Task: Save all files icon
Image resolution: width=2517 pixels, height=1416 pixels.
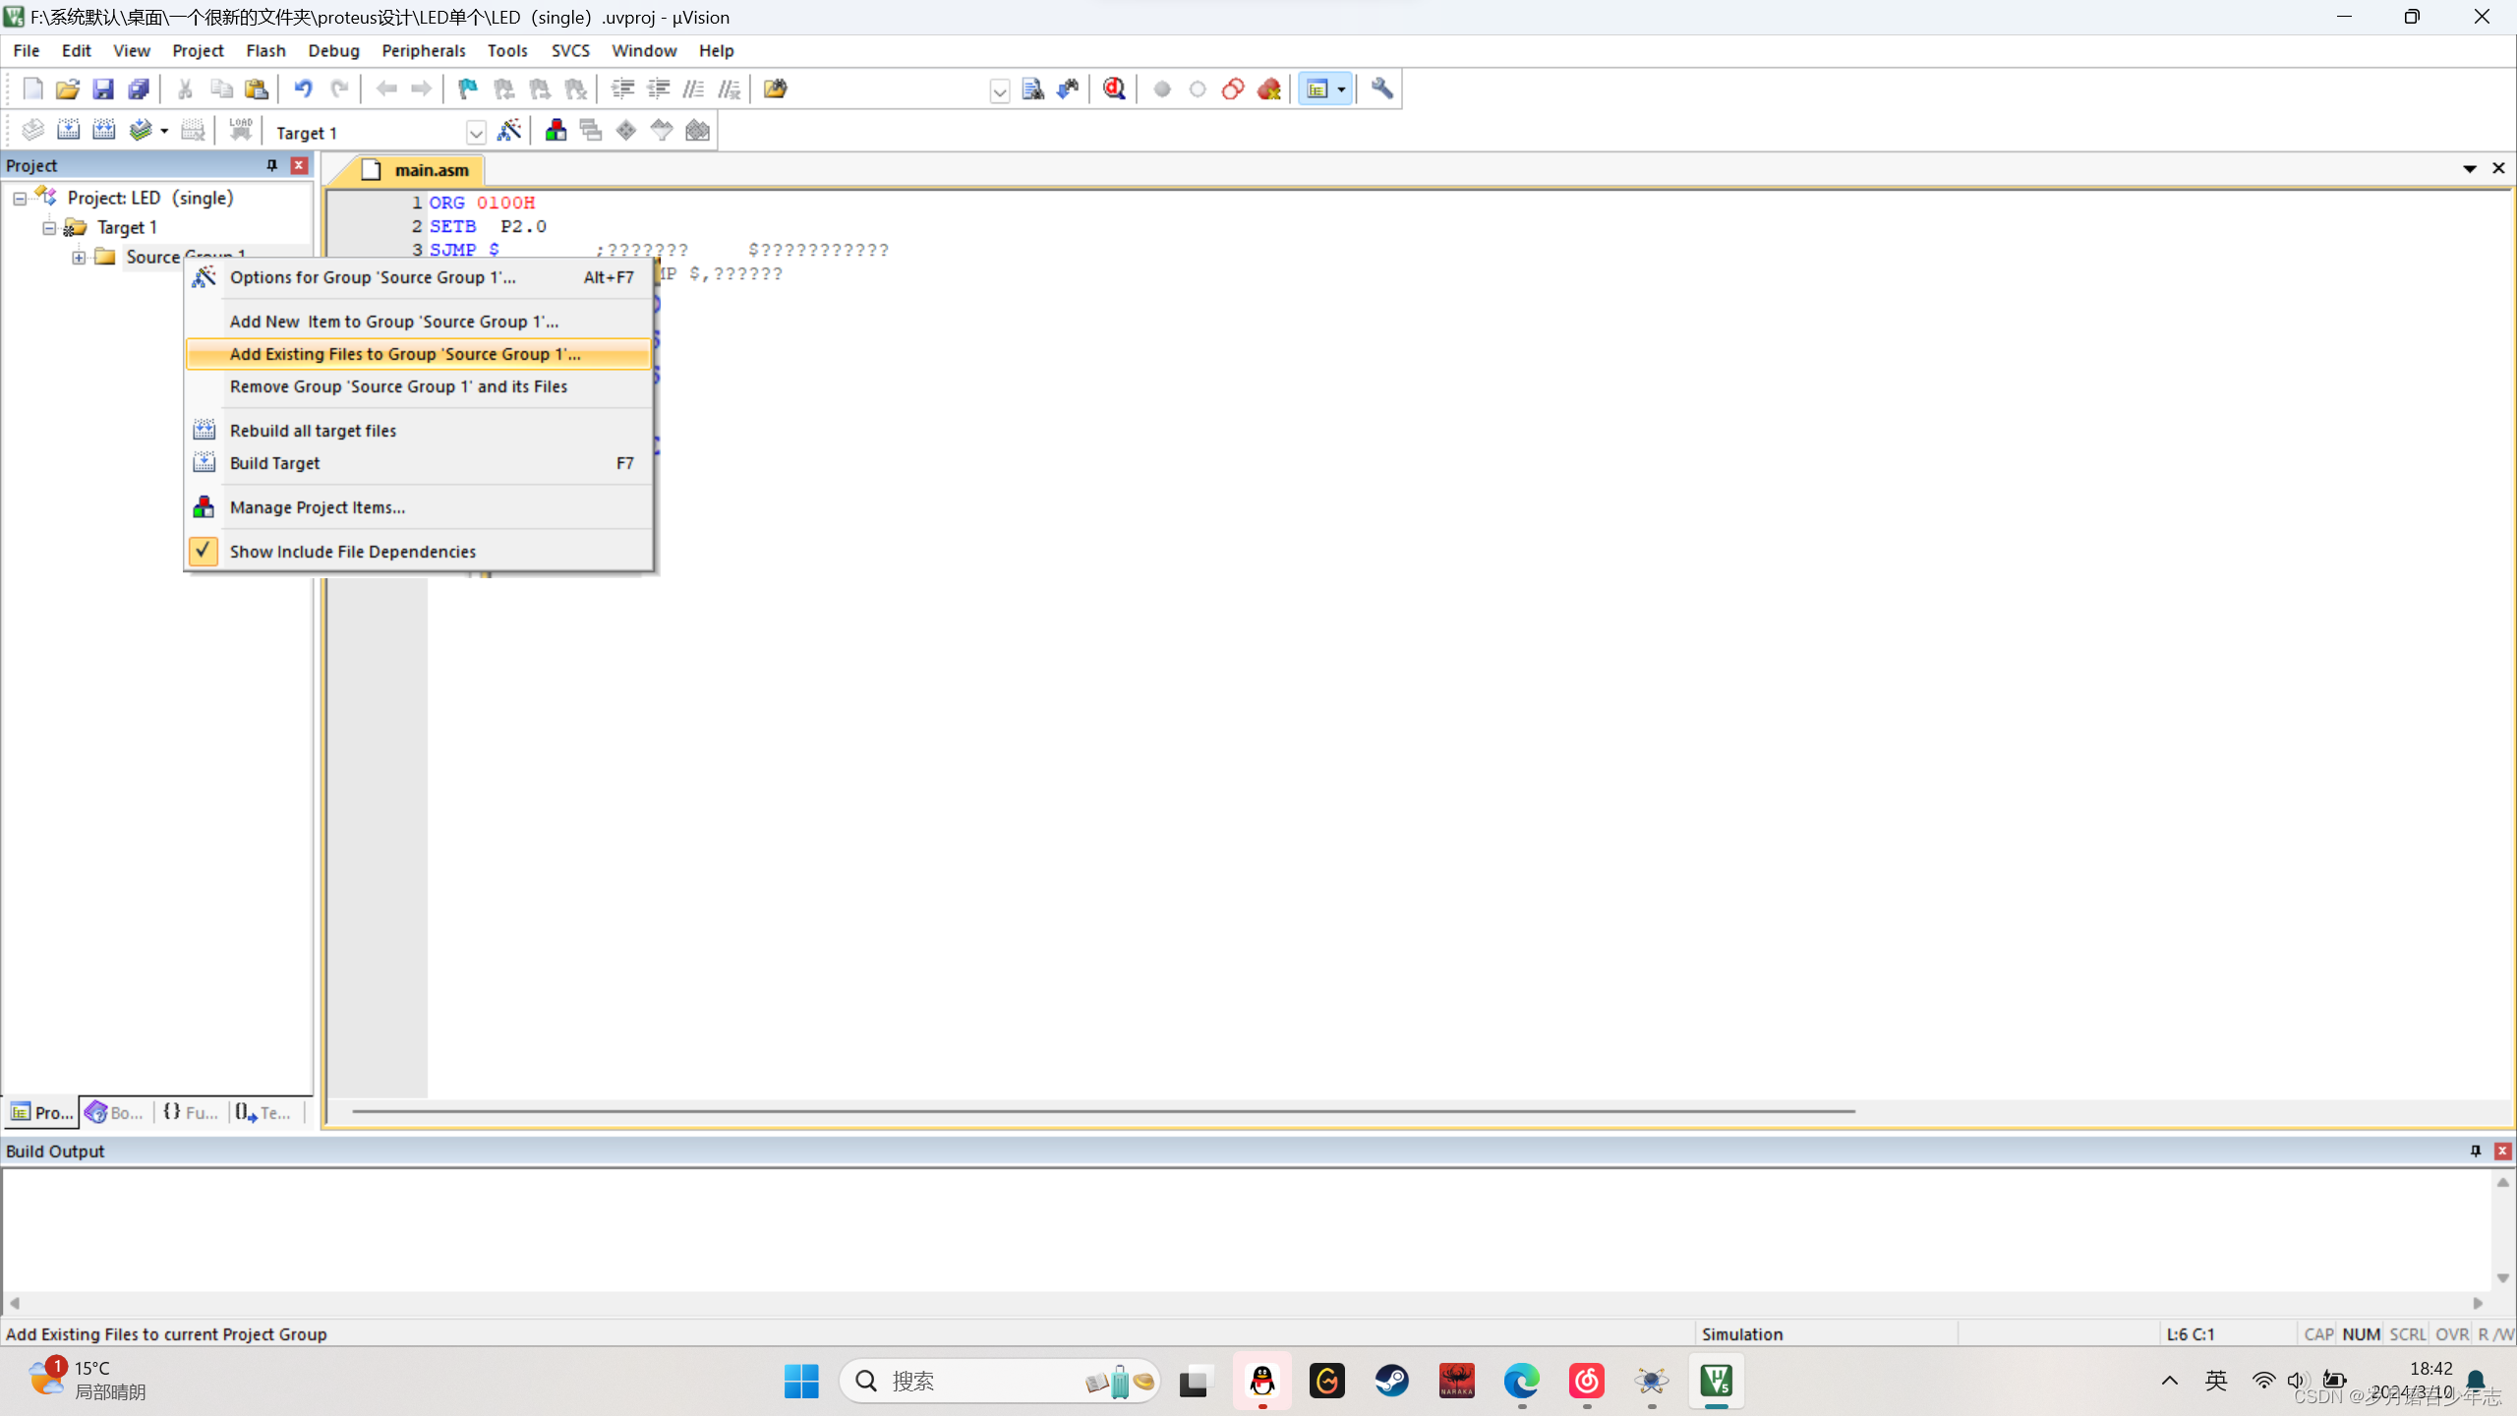Action: (x=139, y=89)
